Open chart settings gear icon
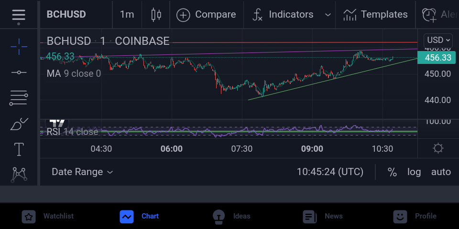The height and width of the screenshot is (229, 459). click(x=438, y=148)
